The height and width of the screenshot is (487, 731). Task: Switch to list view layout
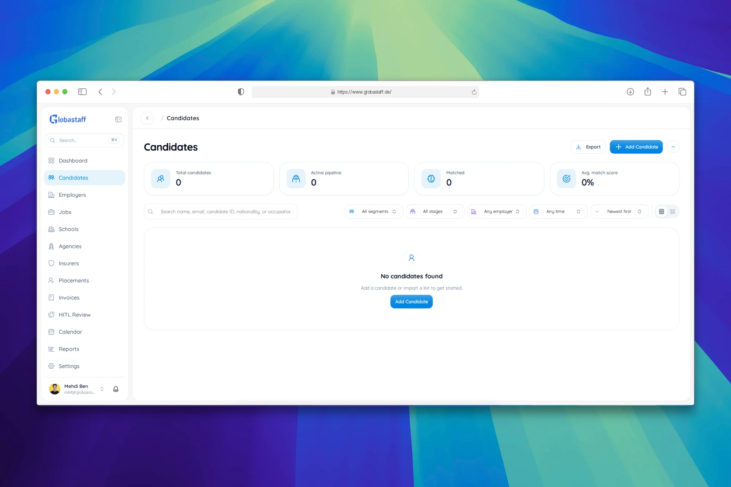661,212
